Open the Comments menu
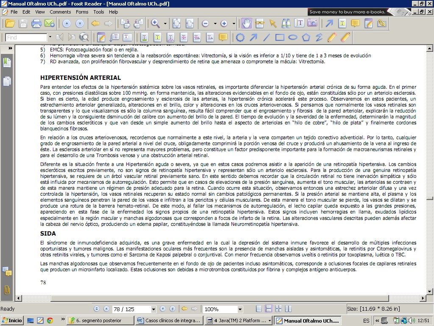The height and width of the screenshot is (326, 434). (x=60, y=12)
